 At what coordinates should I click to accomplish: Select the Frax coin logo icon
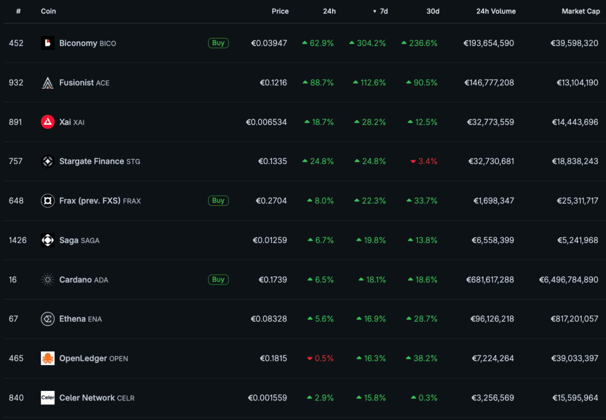click(x=47, y=201)
